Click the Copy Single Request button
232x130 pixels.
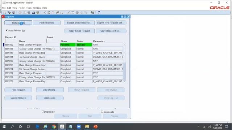(79, 31)
